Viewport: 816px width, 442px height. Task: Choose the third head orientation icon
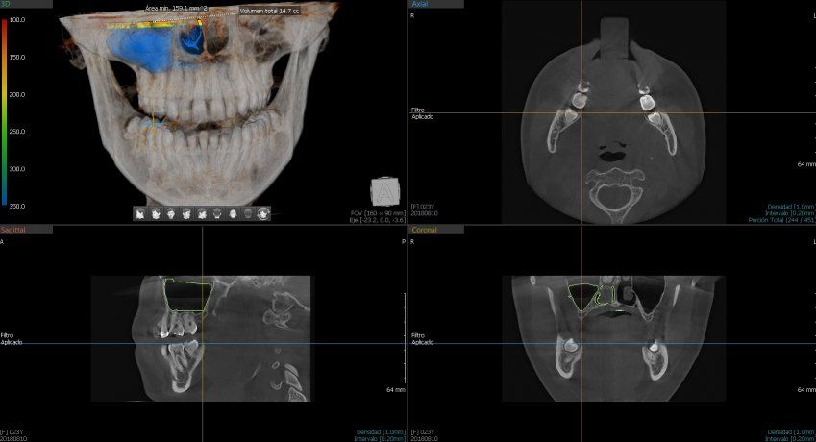tap(170, 213)
